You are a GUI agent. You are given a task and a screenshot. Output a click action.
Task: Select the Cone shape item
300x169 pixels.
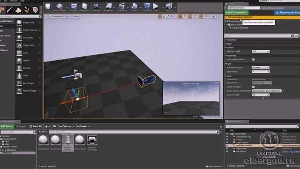[29, 76]
